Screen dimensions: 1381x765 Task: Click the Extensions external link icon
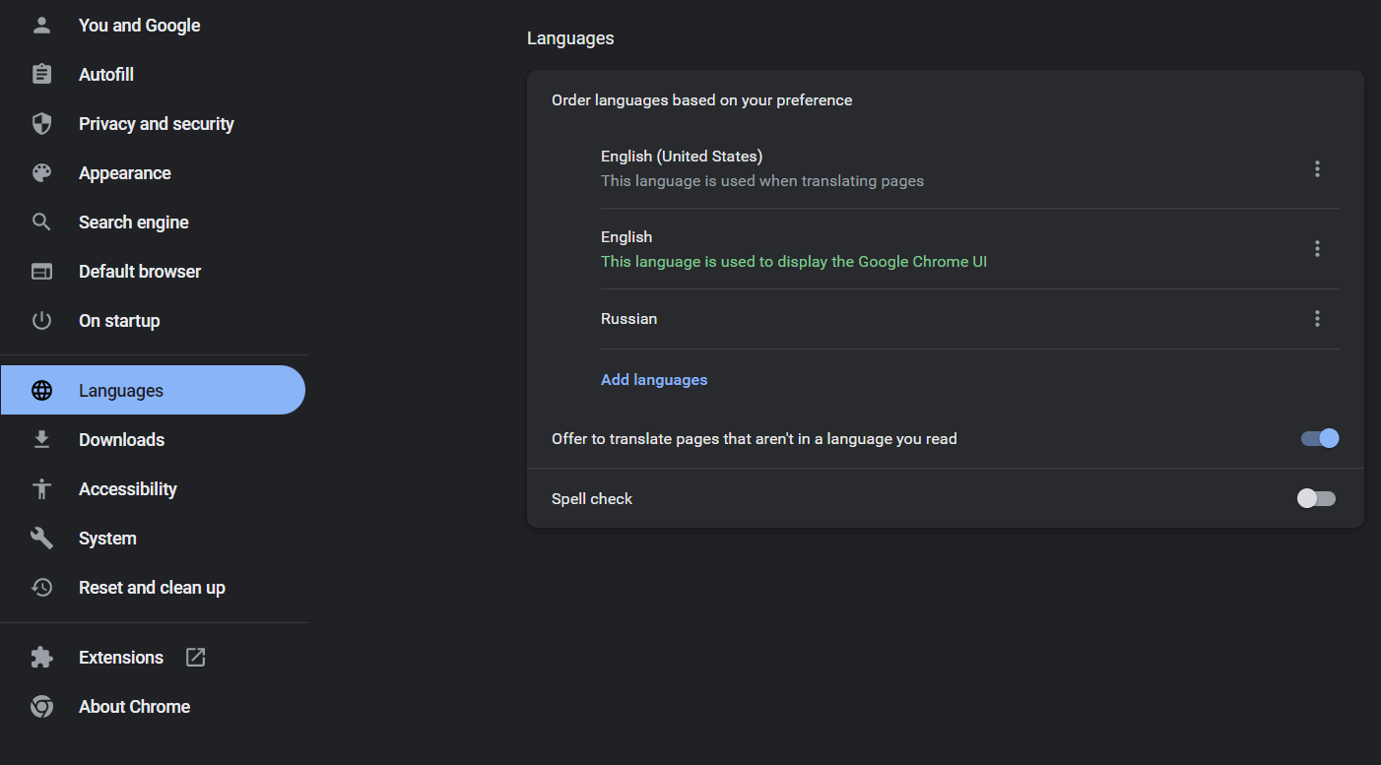coord(195,657)
